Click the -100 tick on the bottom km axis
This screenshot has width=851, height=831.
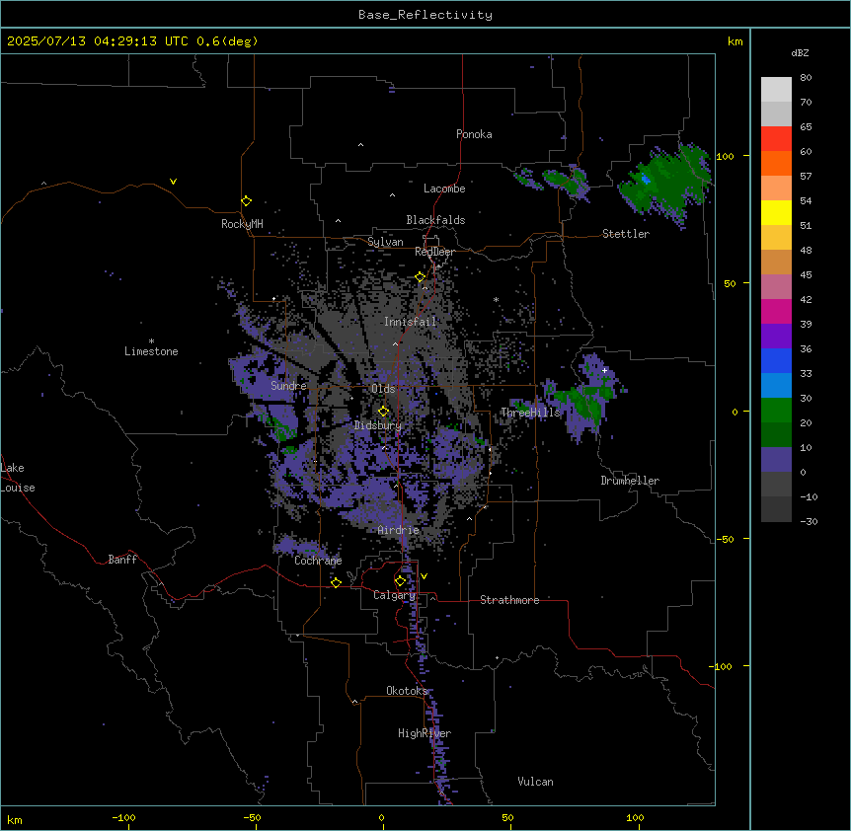tap(123, 817)
